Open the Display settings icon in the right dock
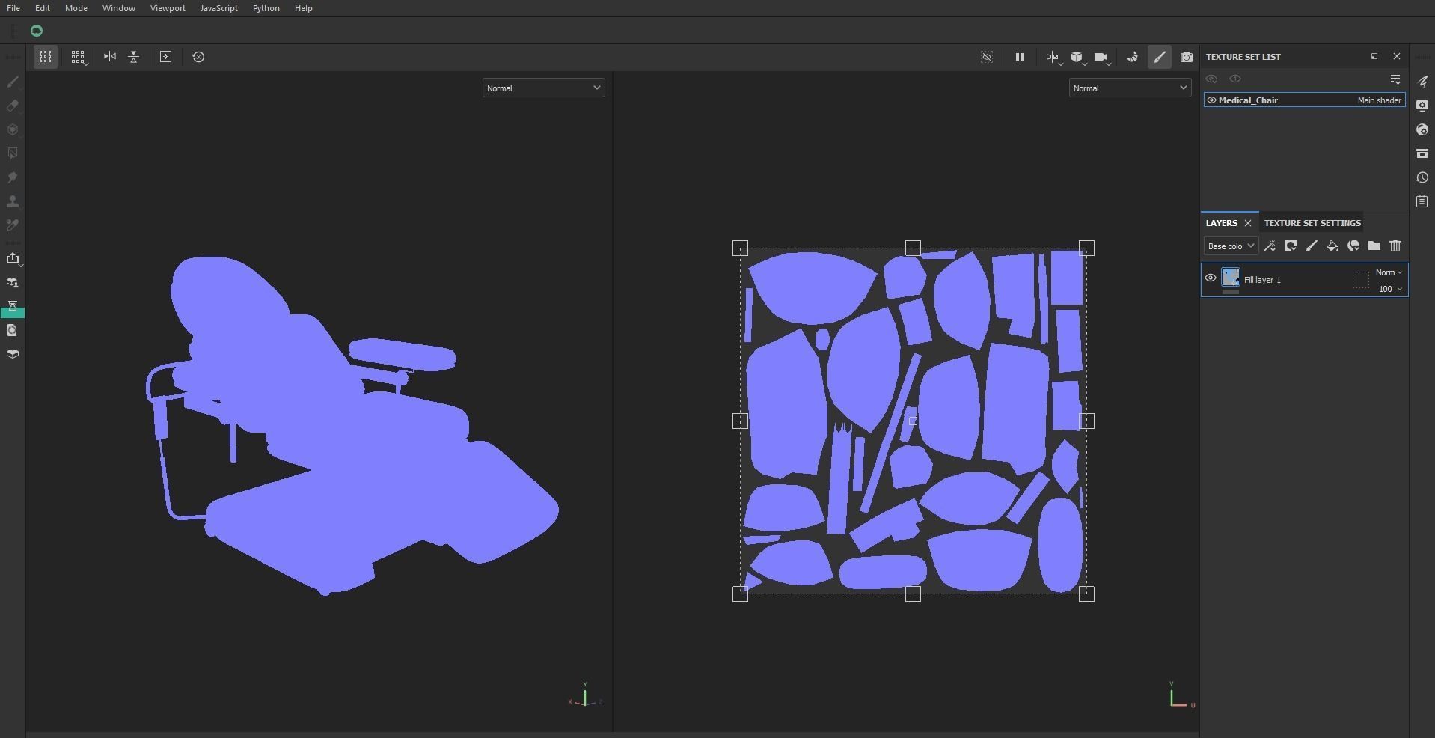1435x738 pixels. tap(1422, 106)
